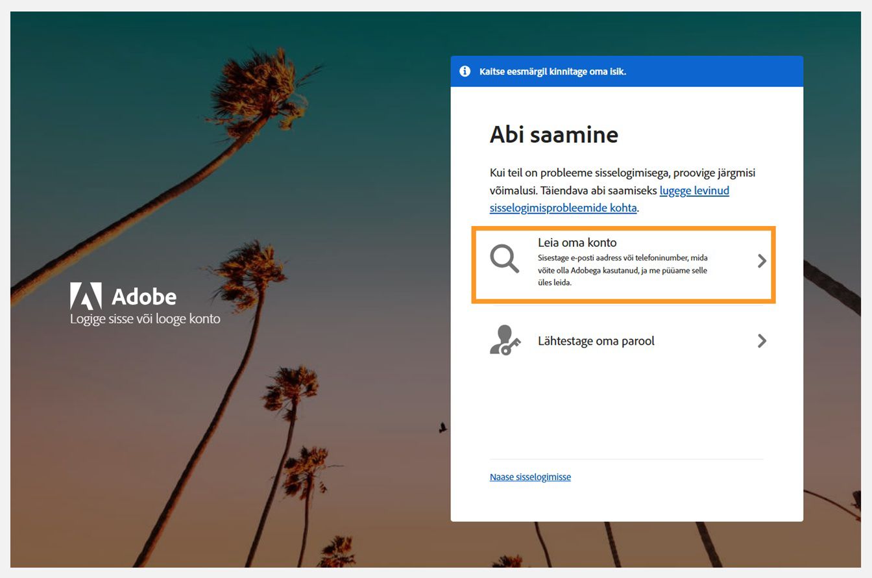Click the 'Abi saamine' heading
The width and height of the screenshot is (872, 578).
(x=554, y=135)
